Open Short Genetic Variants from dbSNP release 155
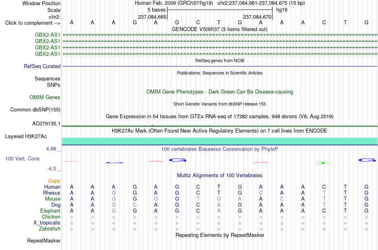Image resolution: width=378 pixels, height=250 pixels. tap(220, 104)
